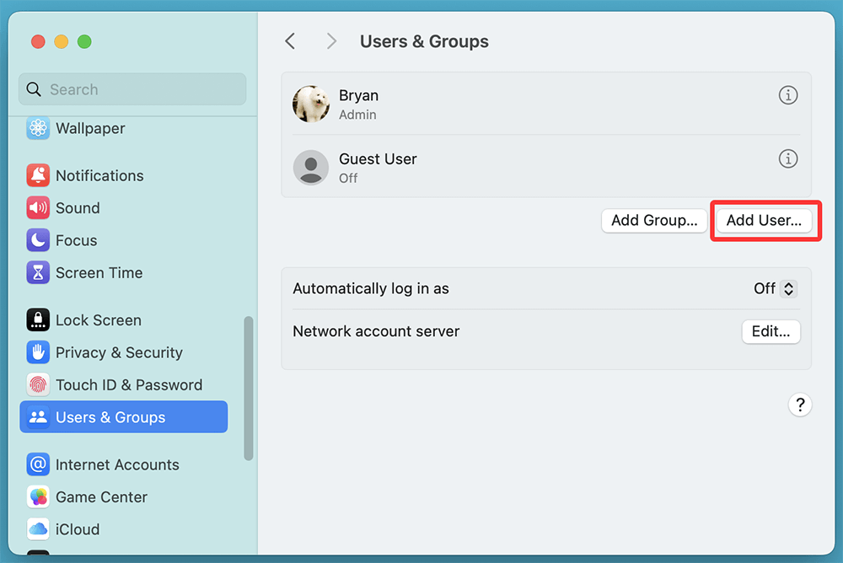Click the Wallpaper icon in sidebar
Screen dimensions: 843x563
click(x=38, y=128)
